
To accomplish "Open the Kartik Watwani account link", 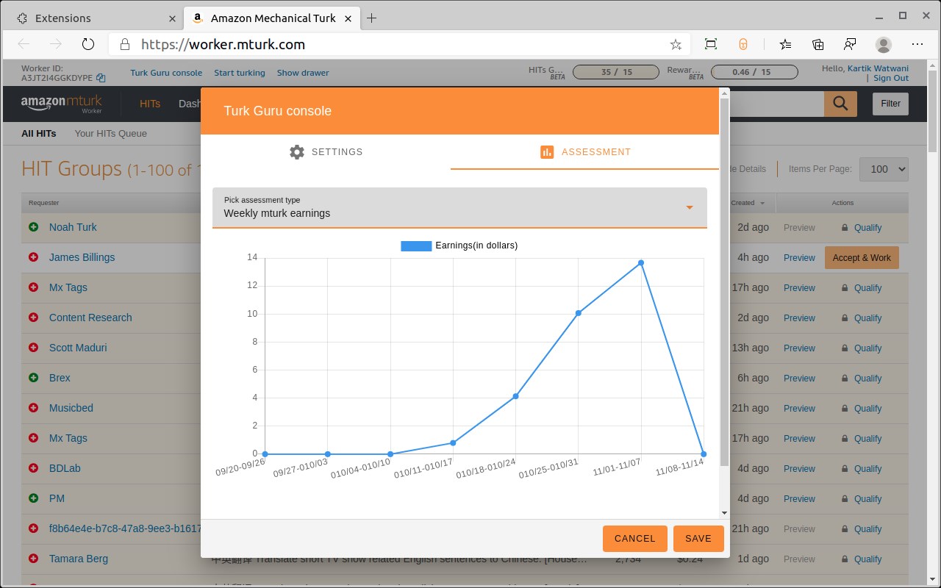I will (878, 68).
